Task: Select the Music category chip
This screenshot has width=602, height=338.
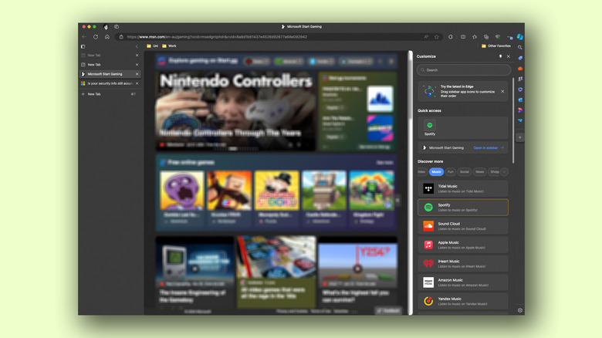Action: (437, 171)
